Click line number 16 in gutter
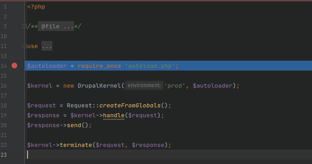This screenshot has height=164, width=312. pos(4,85)
